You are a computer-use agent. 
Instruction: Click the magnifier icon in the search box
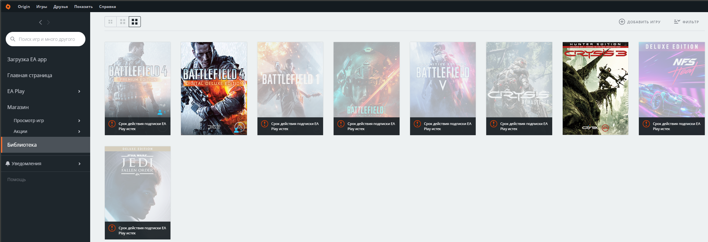point(13,39)
